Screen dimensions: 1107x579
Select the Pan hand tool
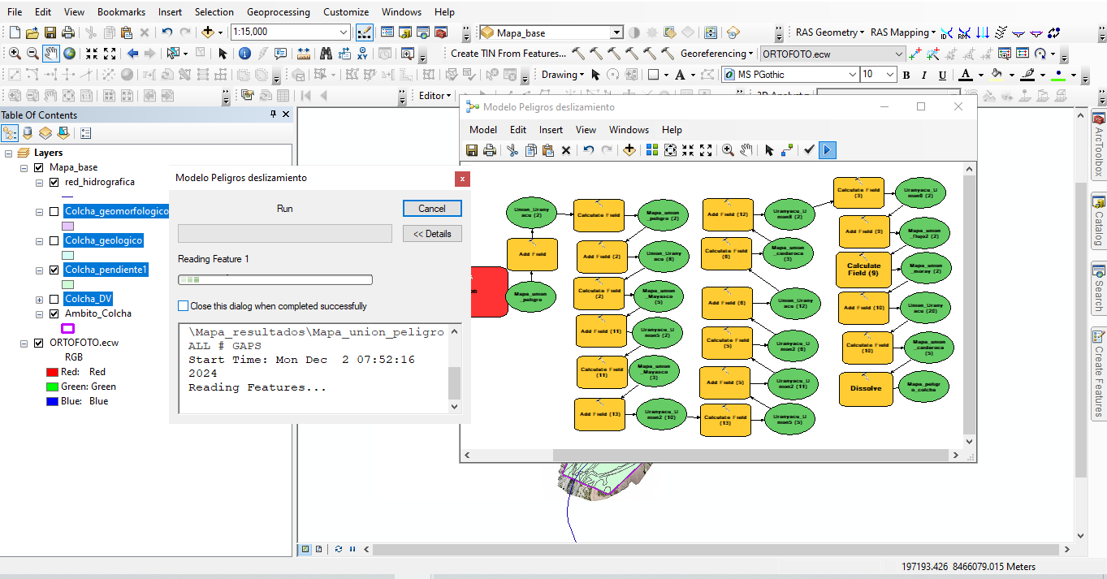(x=51, y=54)
